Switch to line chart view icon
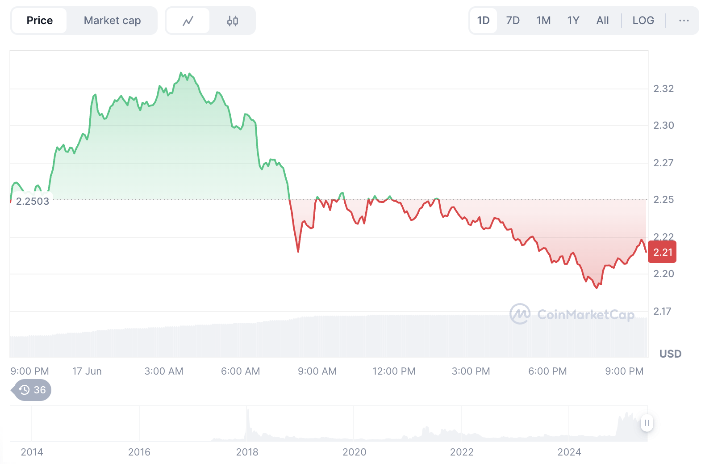This screenshot has width=701, height=464. pyautogui.click(x=188, y=21)
